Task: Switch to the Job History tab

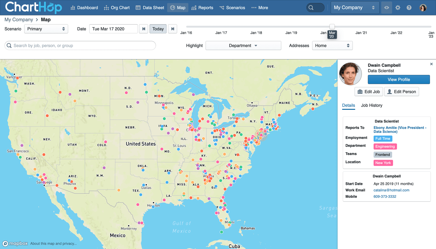Action: (371, 105)
